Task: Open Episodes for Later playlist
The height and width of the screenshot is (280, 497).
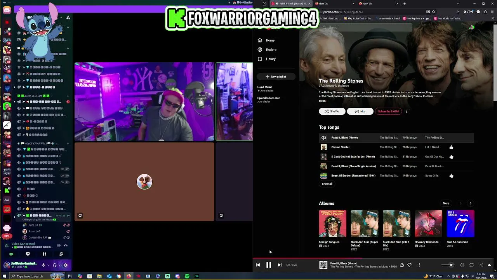Action: coord(268,100)
